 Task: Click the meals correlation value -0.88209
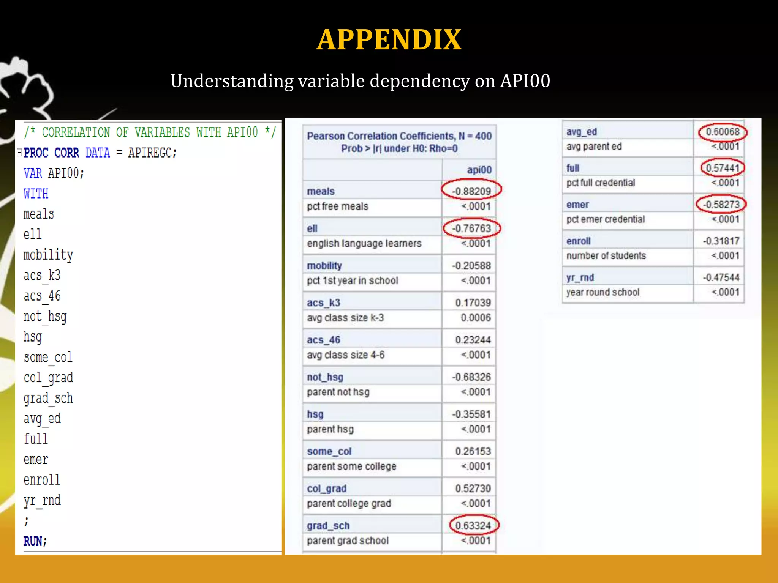[471, 191]
